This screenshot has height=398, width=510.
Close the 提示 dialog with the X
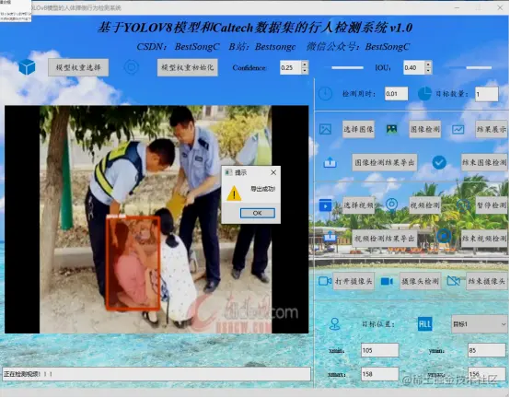(273, 172)
